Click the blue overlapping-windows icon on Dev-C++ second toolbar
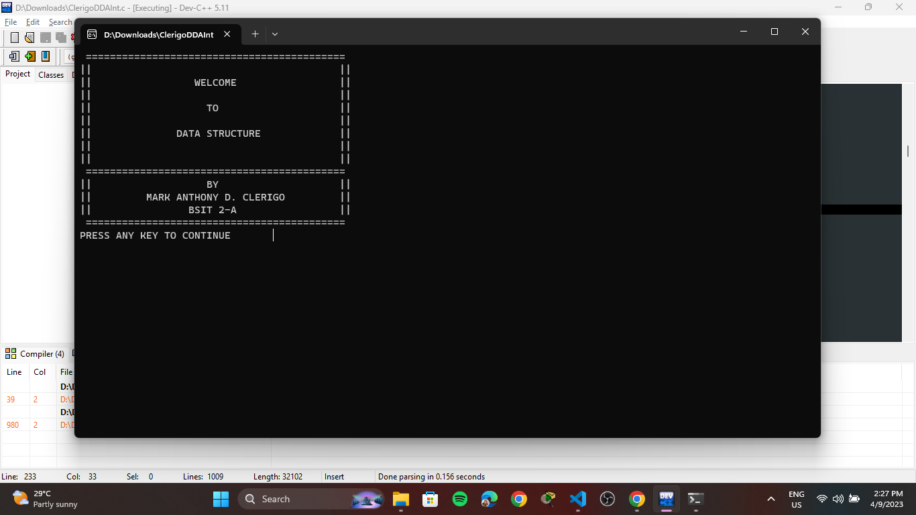Image resolution: width=916 pixels, height=515 pixels. [x=14, y=56]
